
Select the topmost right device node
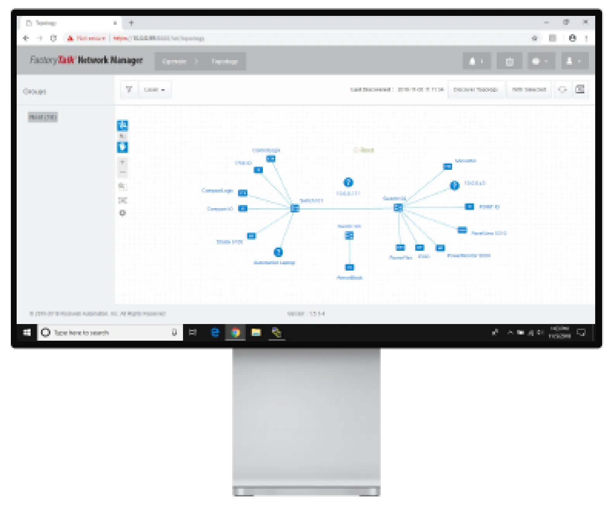pyautogui.click(x=447, y=167)
